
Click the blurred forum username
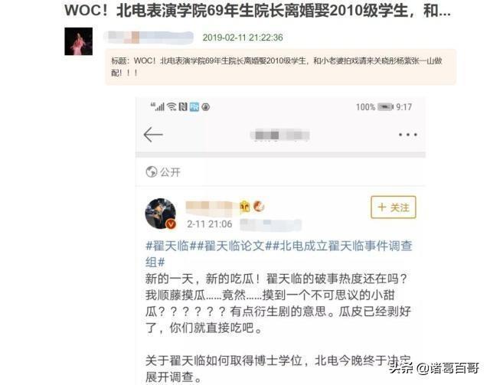149,38
